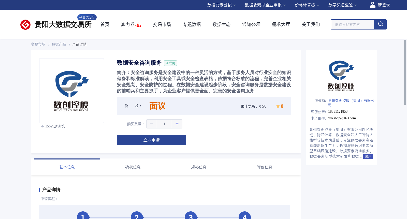Expand the 价格计算器 dropdown

click(307, 5)
